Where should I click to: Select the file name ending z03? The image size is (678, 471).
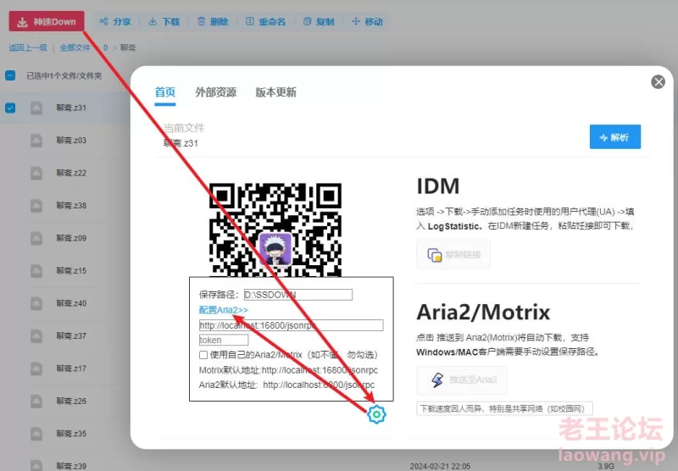pyautogui.click(x=71, y=141)
